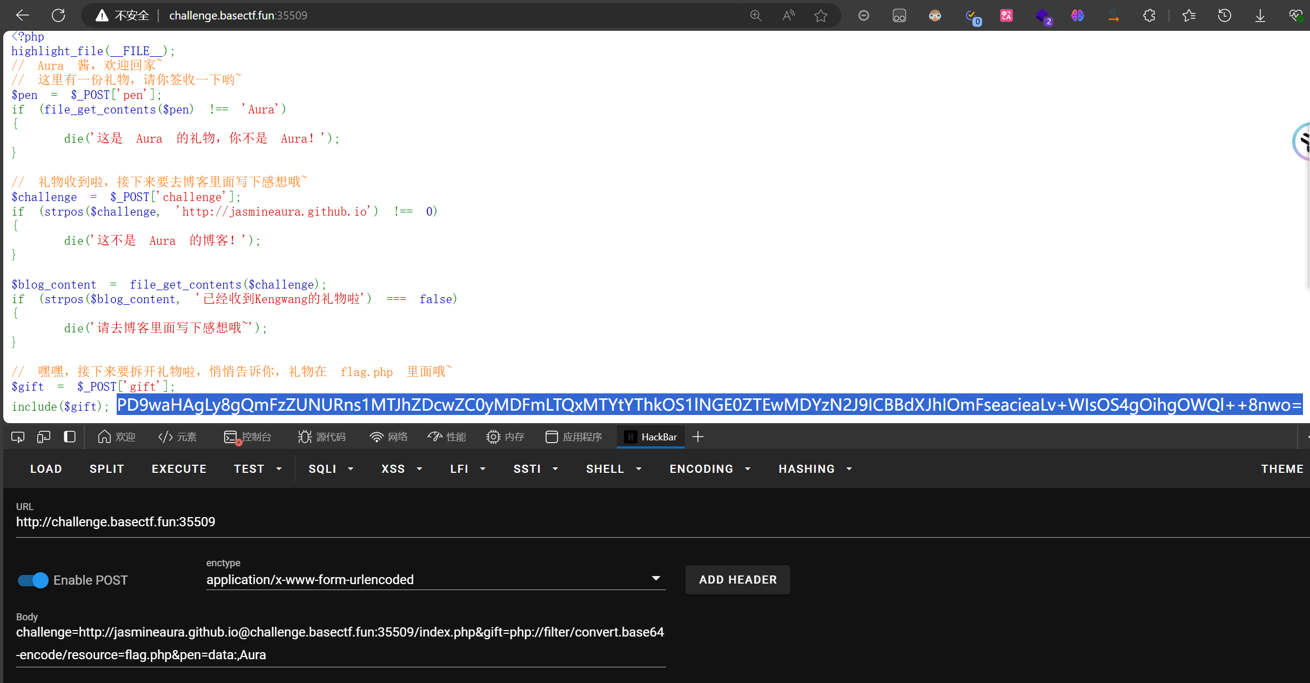Expand the XSS dropdown menu

[x=402, y=468]
